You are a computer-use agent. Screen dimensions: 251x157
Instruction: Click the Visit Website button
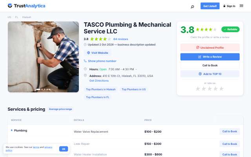pyautogui.click(x=98, y=53)
